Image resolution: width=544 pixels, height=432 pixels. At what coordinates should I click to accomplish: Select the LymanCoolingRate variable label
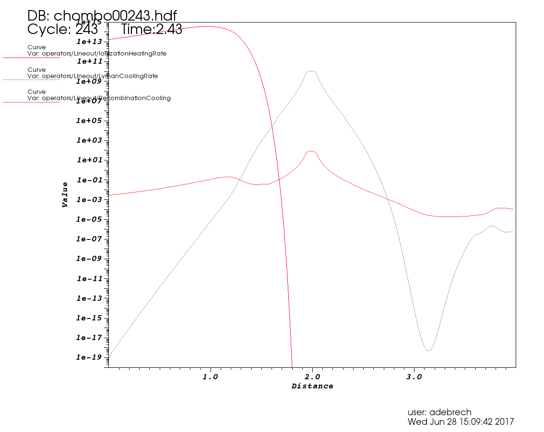pyautogui.click(x=93, y=76)
